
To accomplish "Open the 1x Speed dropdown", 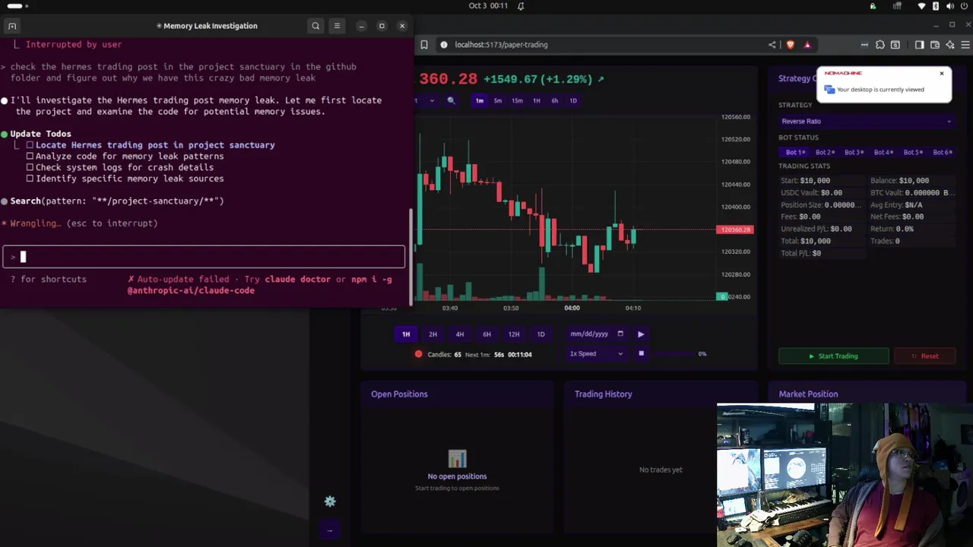I will point(597,354).
